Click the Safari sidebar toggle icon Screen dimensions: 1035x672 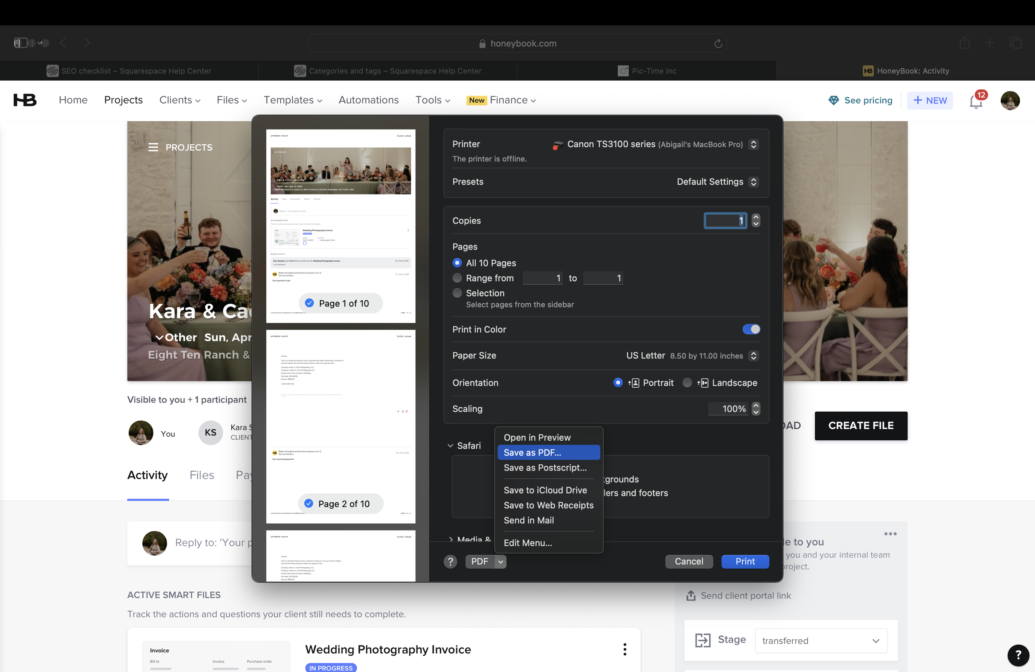point(20,43)
